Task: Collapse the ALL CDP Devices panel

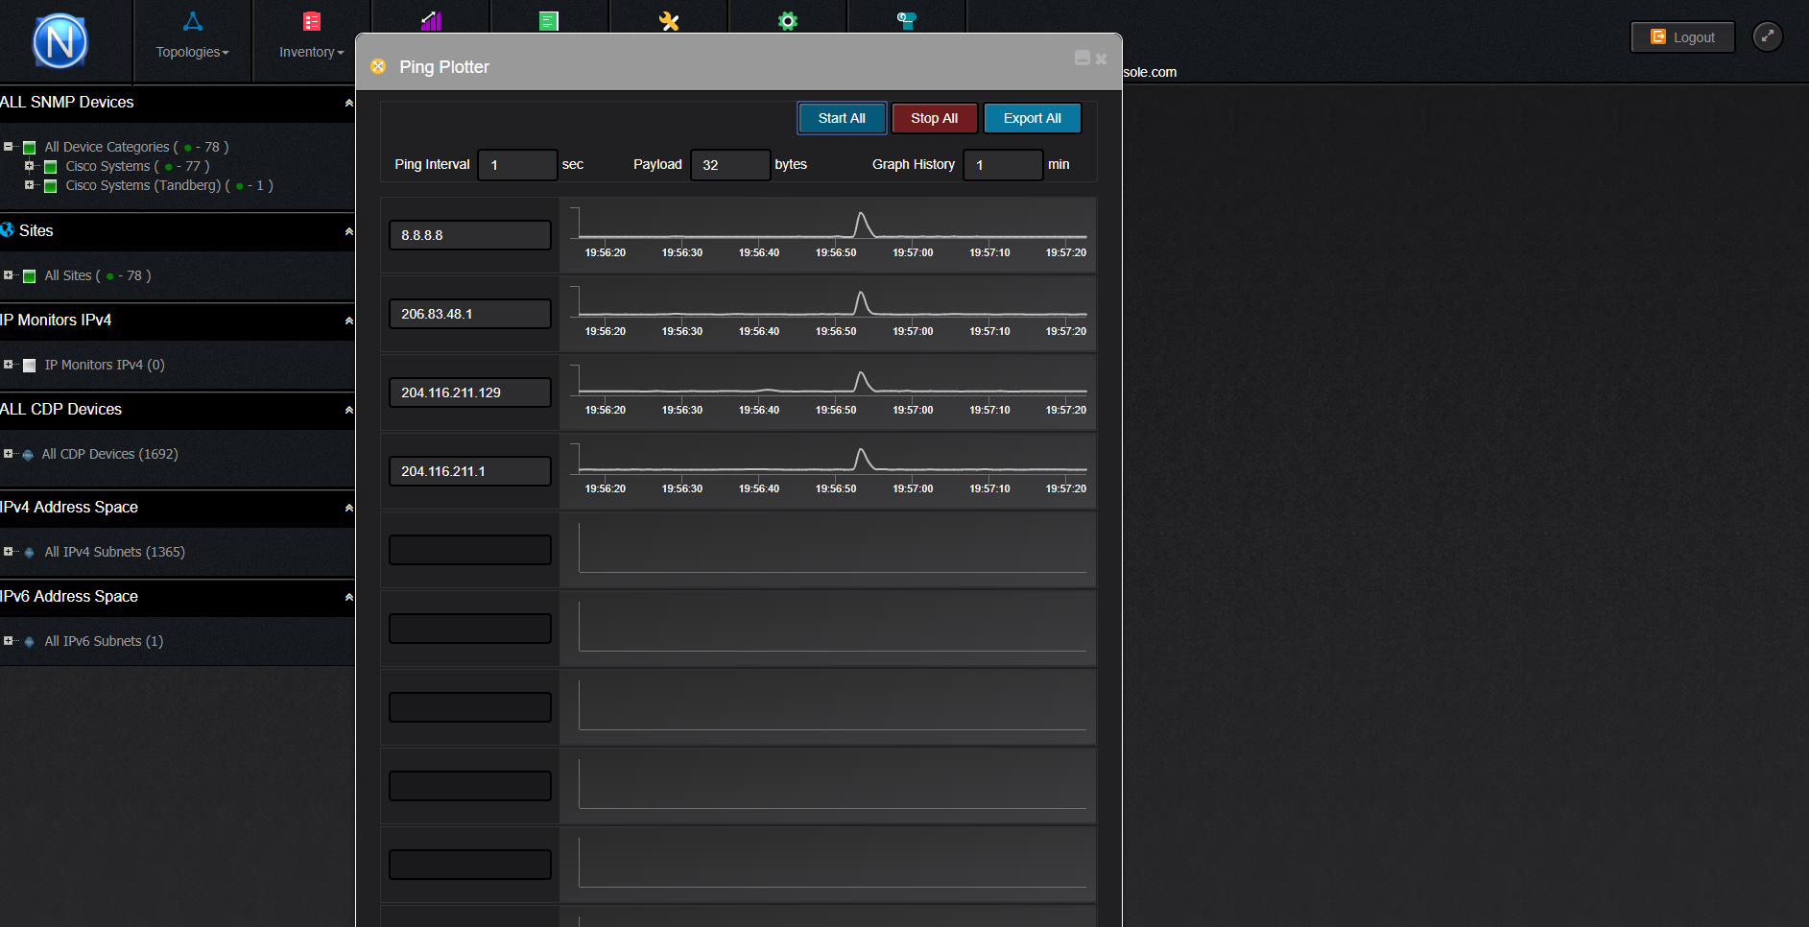Action: (x=348, y=410)
